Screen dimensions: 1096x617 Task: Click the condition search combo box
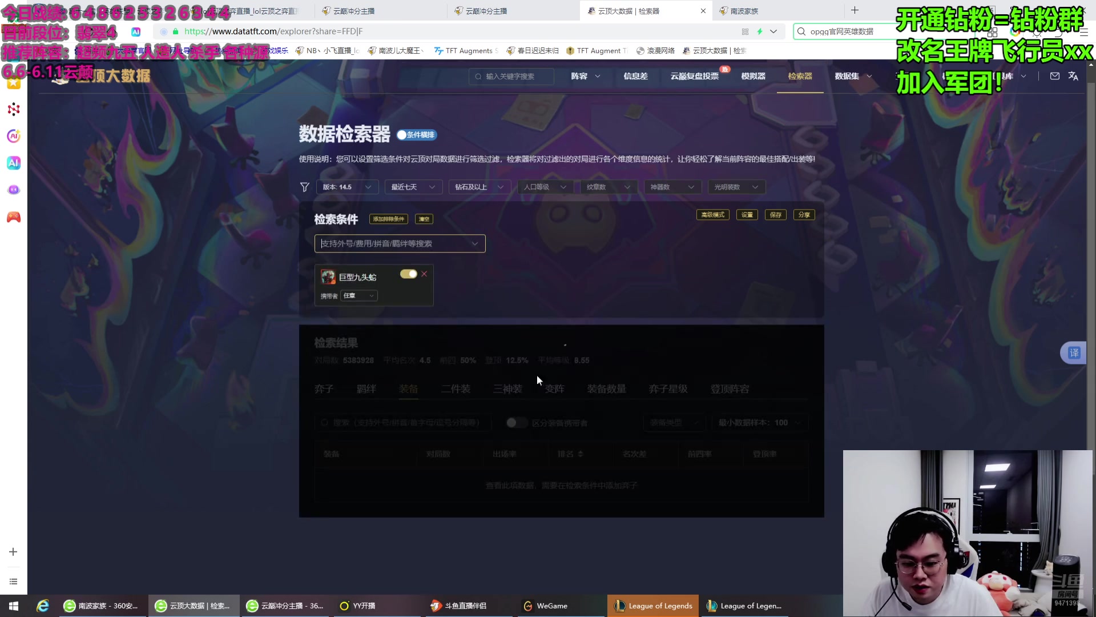pyautogui.click(x=400, y=244)
